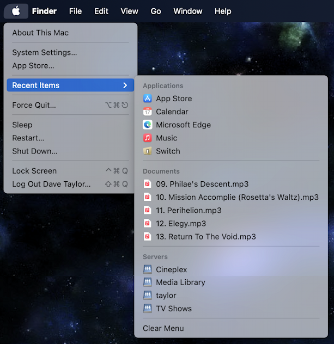Viewport: 334px width, 344px height.
Task: Launch Switch from recent applications
Action: coord(231,151)
